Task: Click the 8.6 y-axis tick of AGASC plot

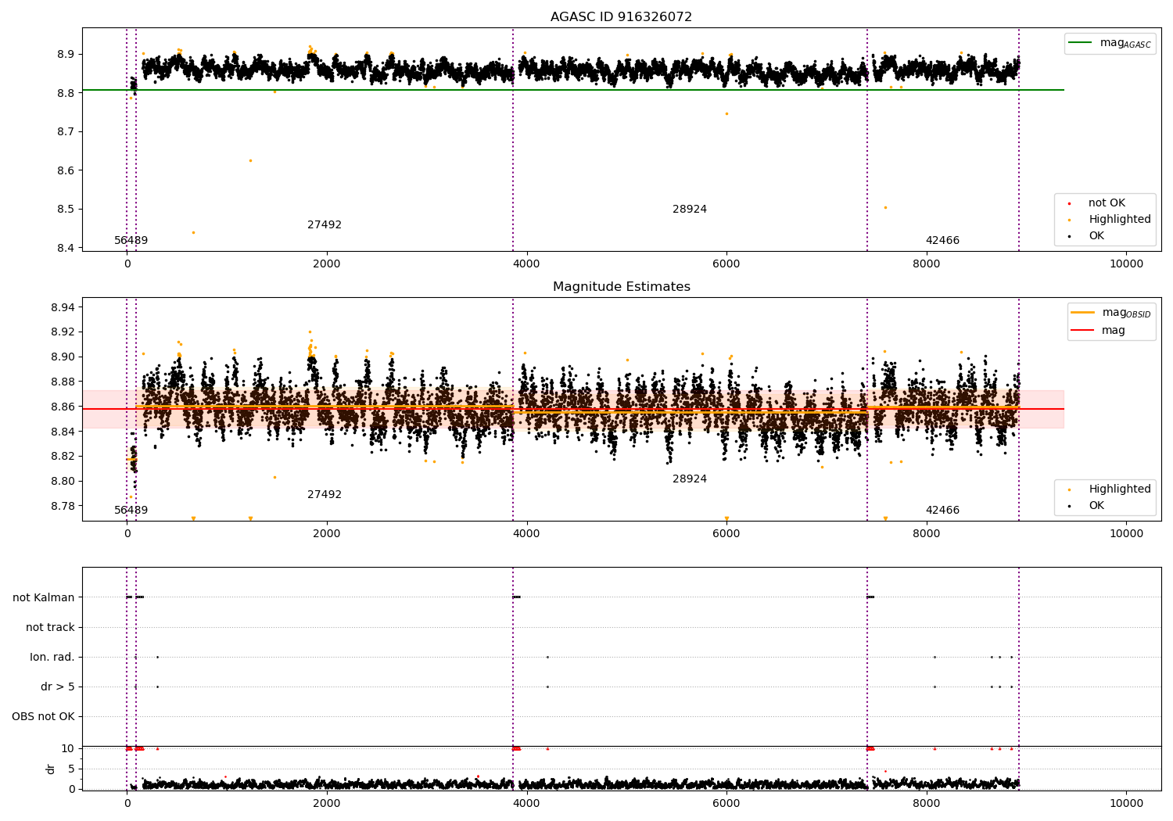Action: tap(66, 170)
